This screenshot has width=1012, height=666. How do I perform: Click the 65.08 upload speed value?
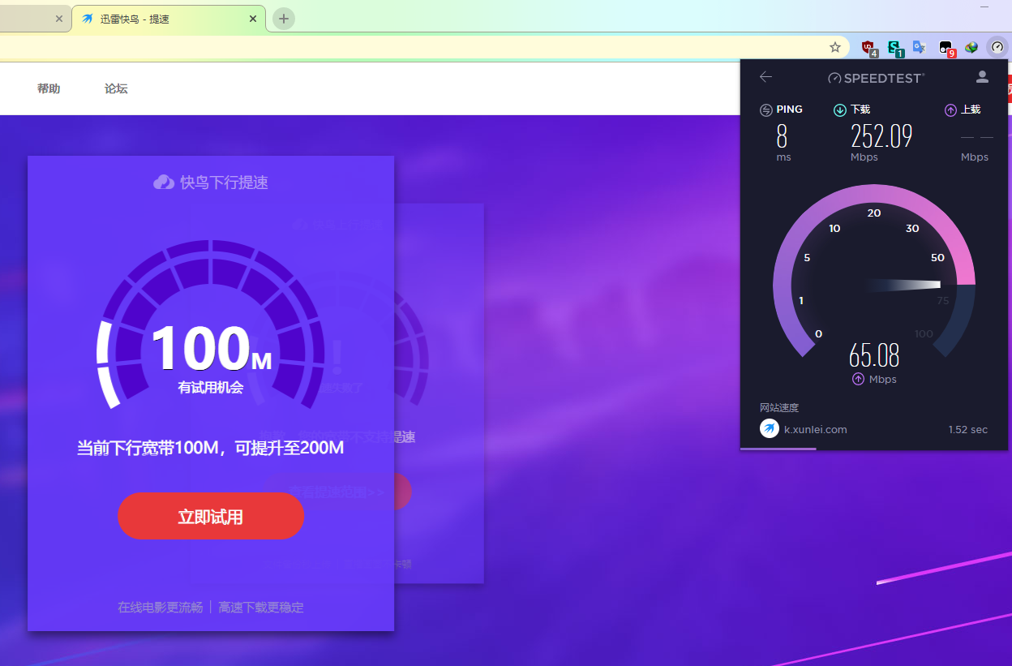[874, 355]
